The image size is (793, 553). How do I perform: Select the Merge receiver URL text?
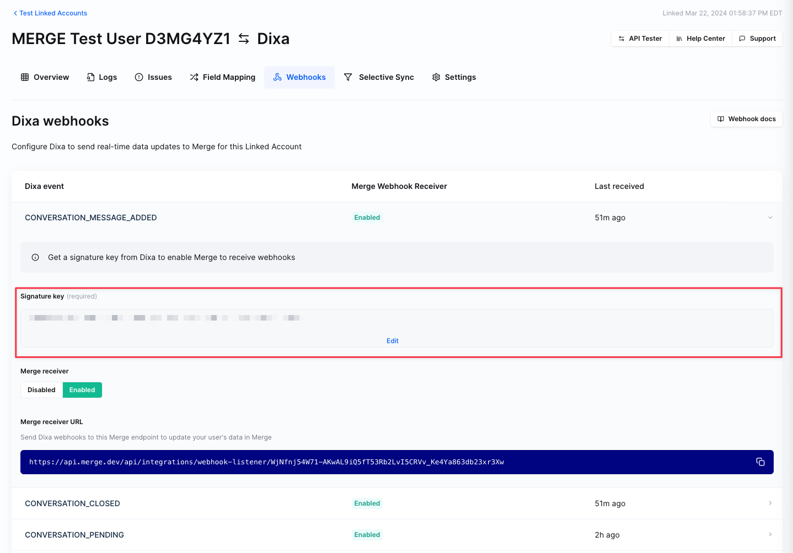[x=266, y=462]
